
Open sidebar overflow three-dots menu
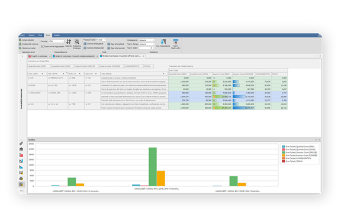click(x=21, y=191)
